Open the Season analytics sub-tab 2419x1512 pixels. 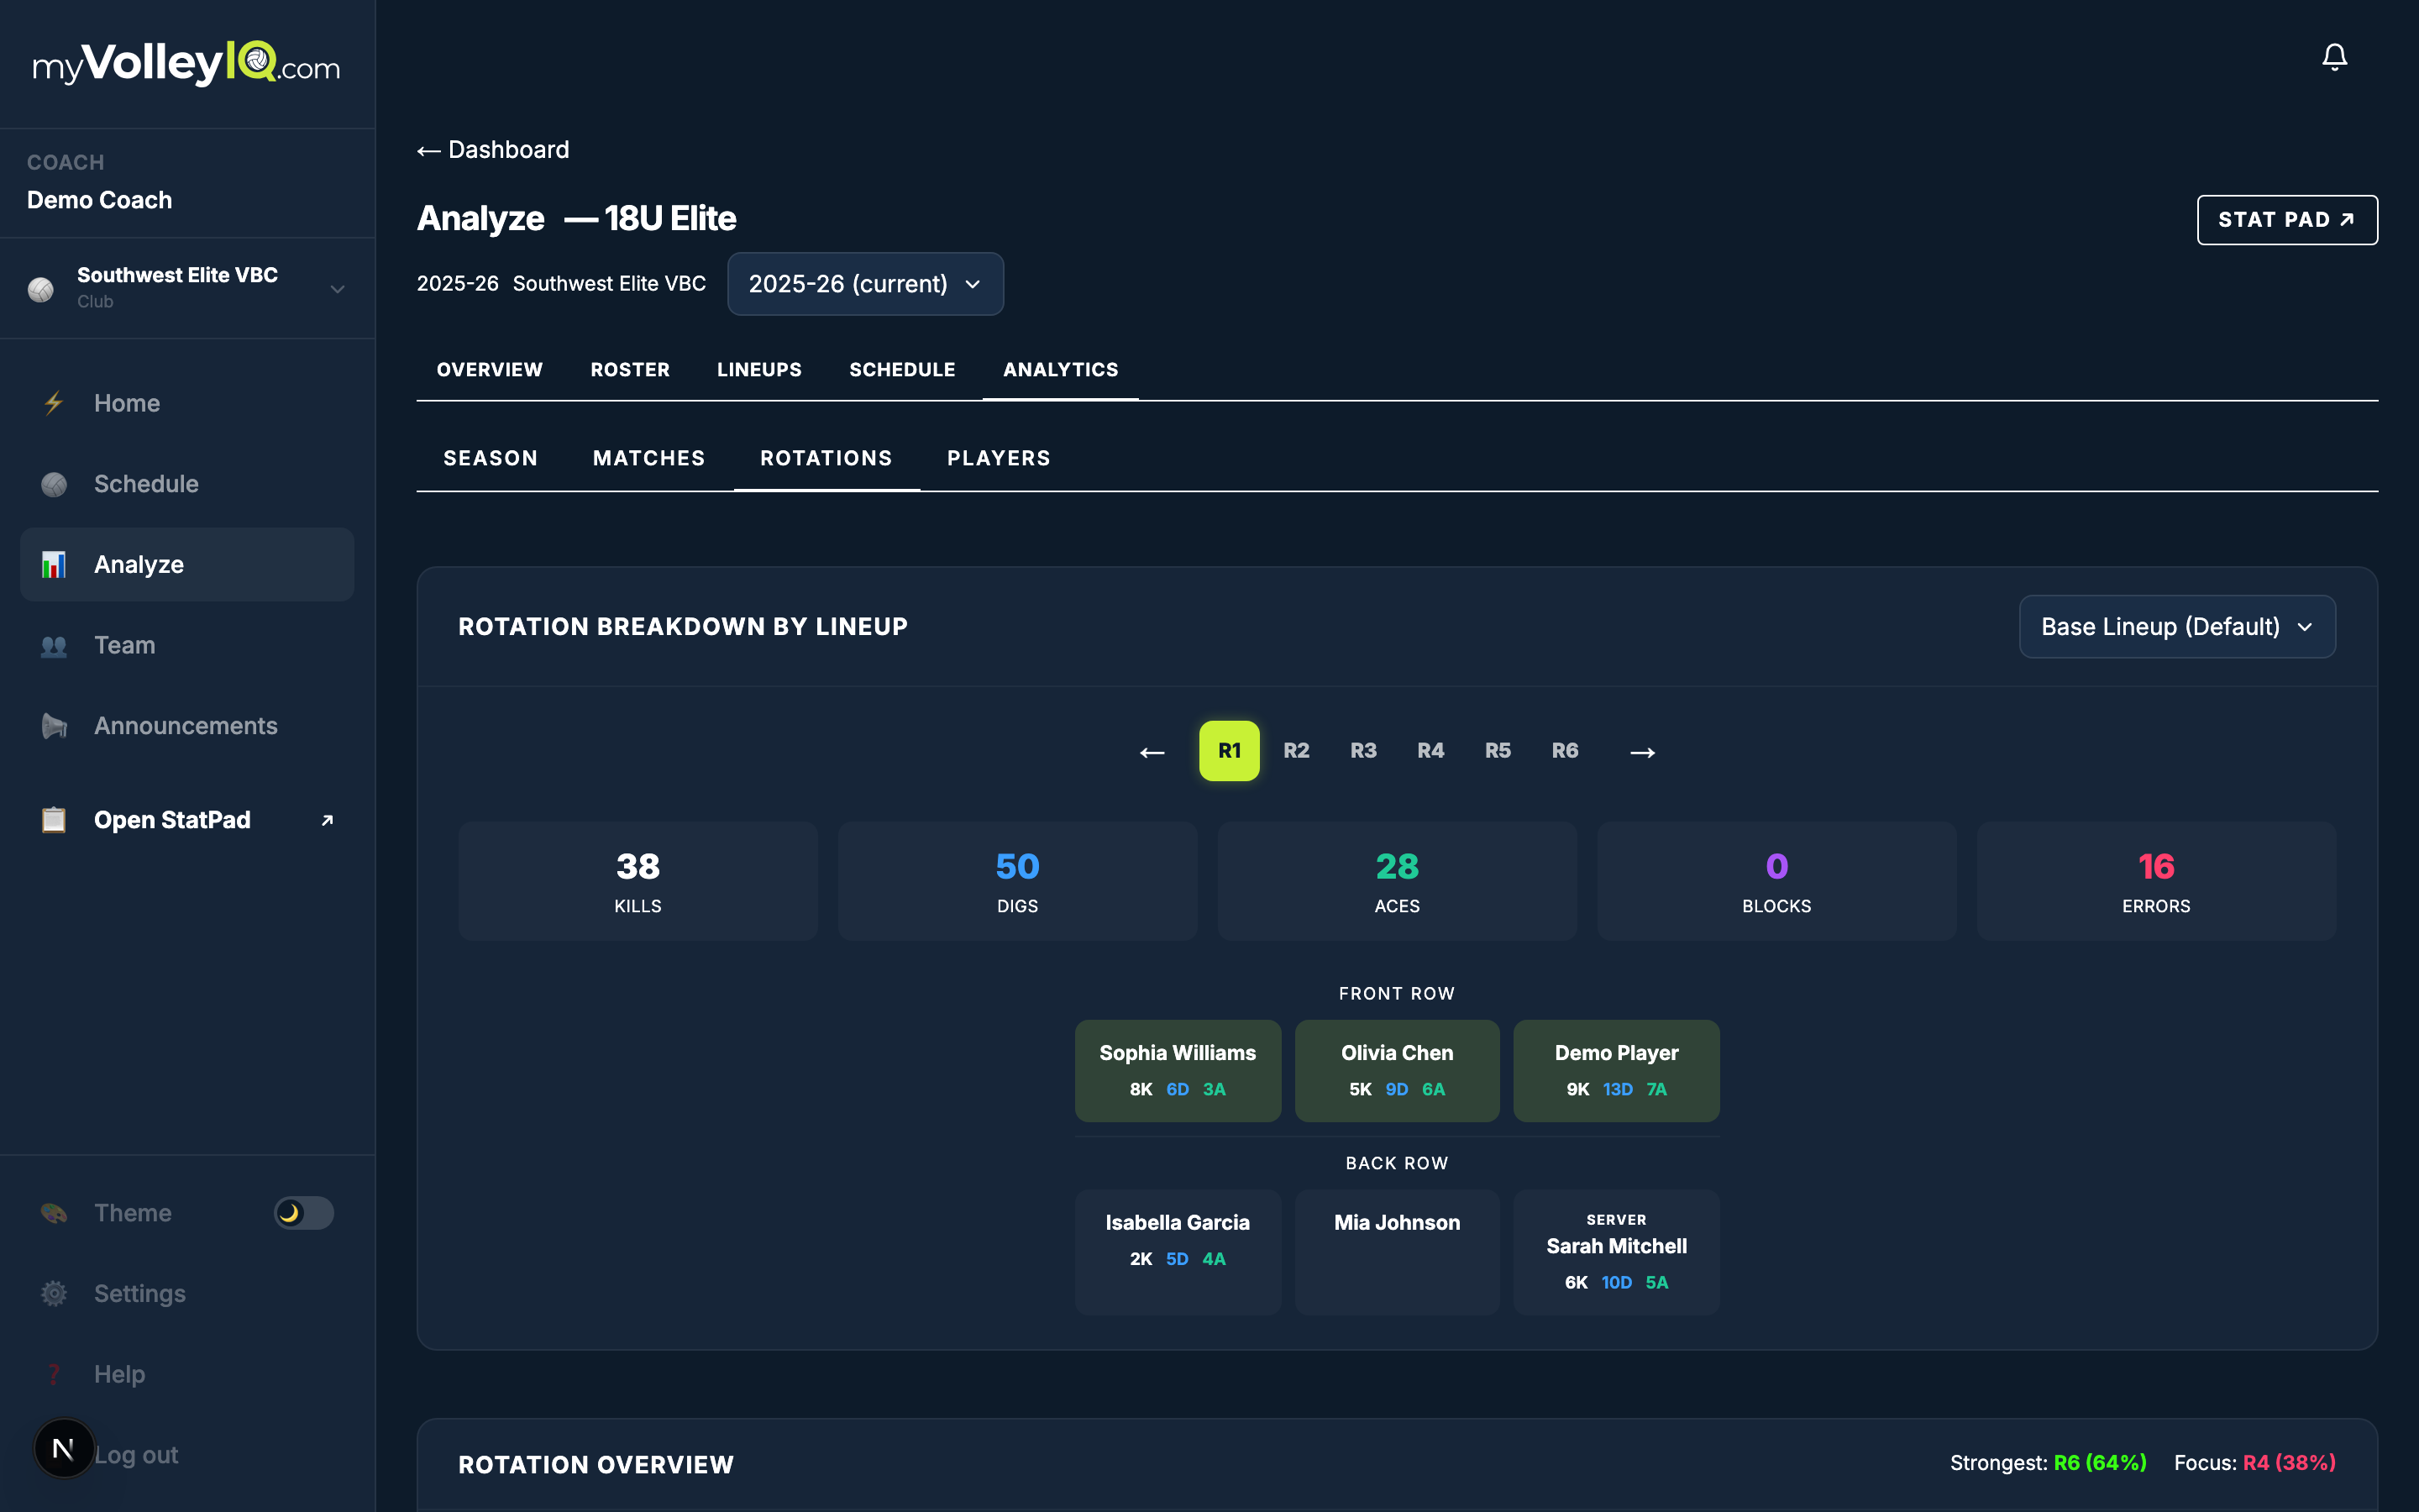[x=491, y=458]
